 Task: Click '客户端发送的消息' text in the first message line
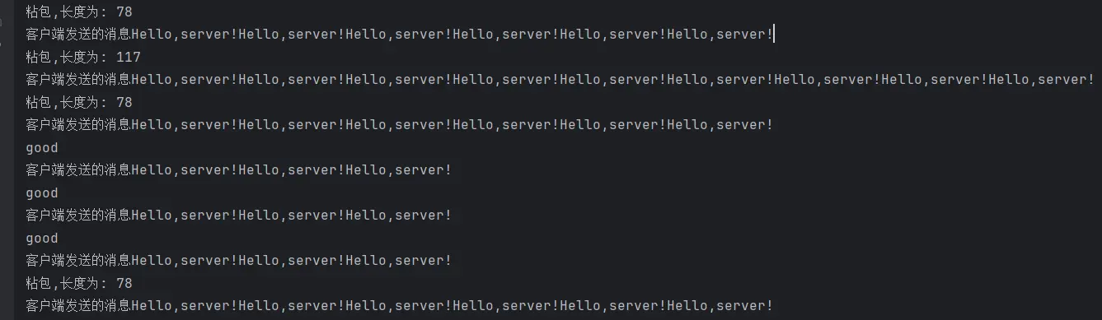tap(78, 35)
